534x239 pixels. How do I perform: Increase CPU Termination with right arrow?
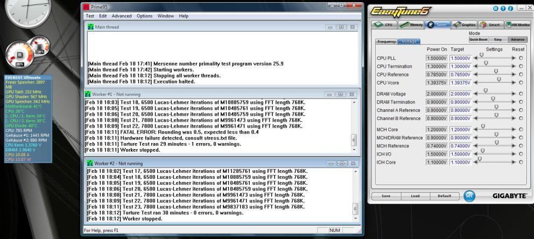(514, 66)
